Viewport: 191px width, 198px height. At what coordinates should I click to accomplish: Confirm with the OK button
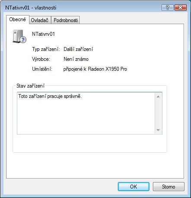(133, 187)
